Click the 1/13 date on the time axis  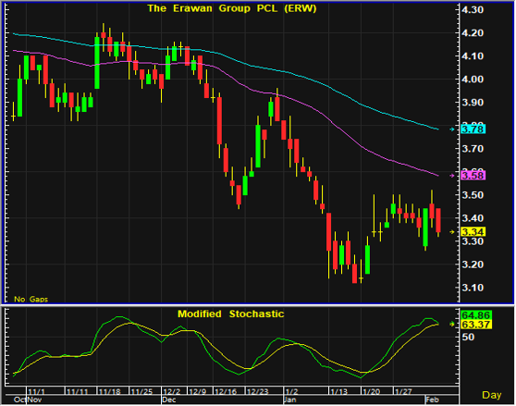click(339, 391)
